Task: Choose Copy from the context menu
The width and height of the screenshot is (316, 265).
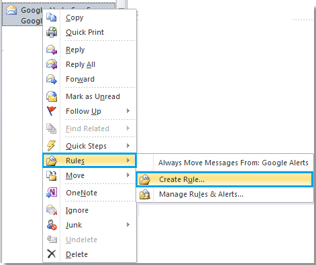Action: point(89,17)
